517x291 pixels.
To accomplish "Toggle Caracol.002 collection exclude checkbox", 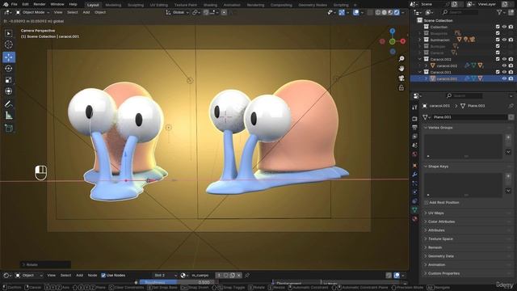I will pyautogui.click(x=498, y=59).
